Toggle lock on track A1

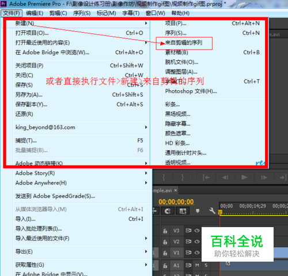point(165,266)
